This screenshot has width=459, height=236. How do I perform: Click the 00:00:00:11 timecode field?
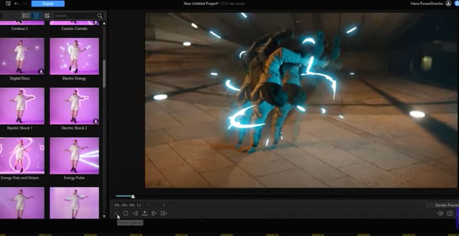click(x=127, y=206)
